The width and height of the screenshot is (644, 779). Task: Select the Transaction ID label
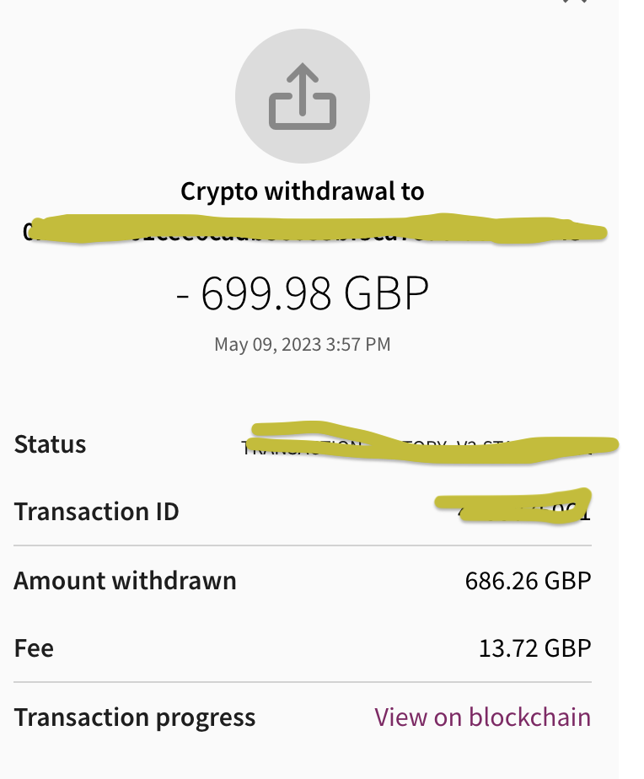[x=97, y=512]
